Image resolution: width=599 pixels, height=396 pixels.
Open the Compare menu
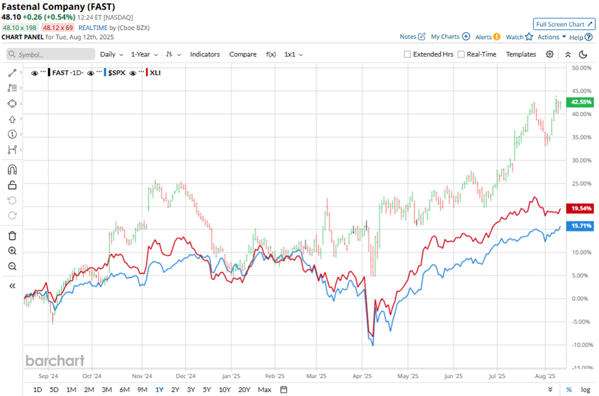[x=243, y=54]
